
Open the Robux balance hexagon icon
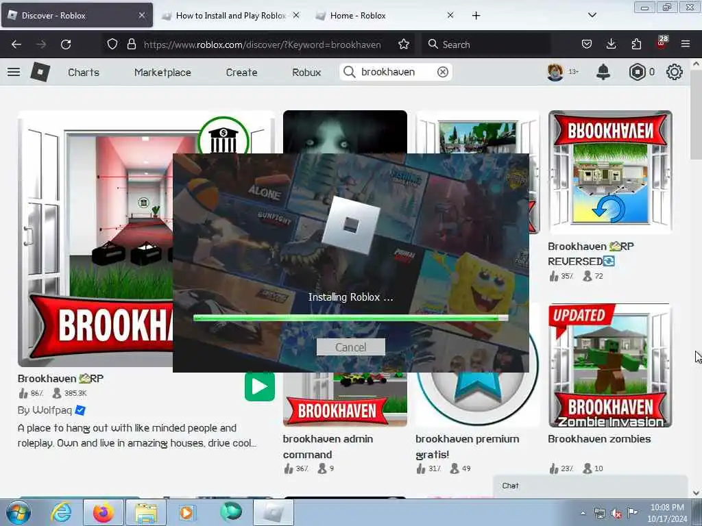pyautogui.click(x=637, y=72)
